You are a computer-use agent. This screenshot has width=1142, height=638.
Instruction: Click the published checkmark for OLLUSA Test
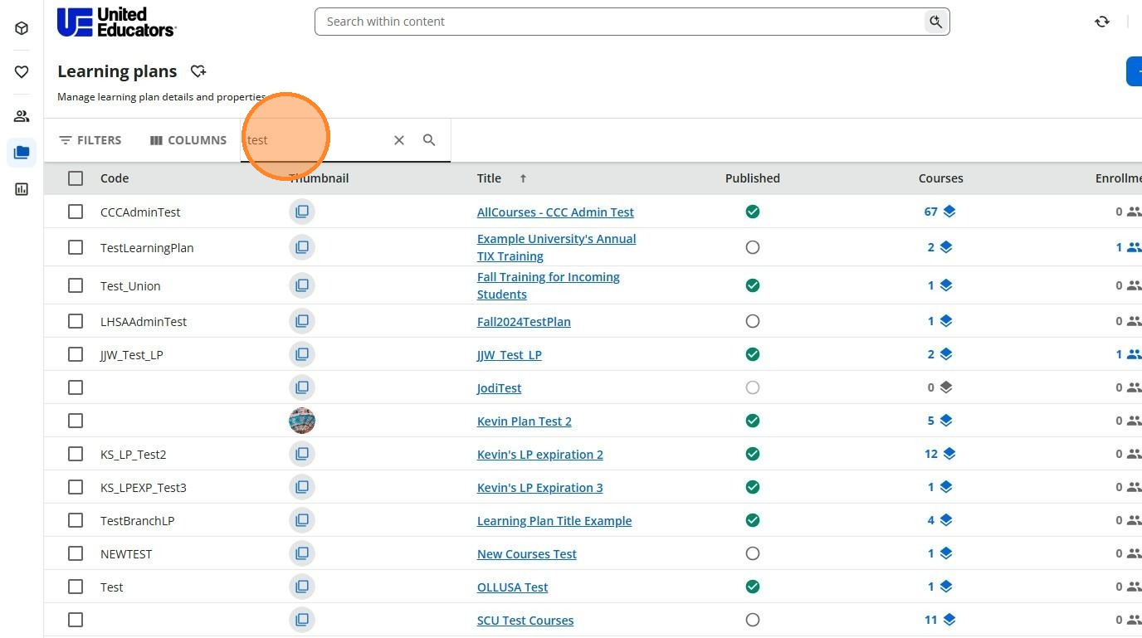(753, 587)
